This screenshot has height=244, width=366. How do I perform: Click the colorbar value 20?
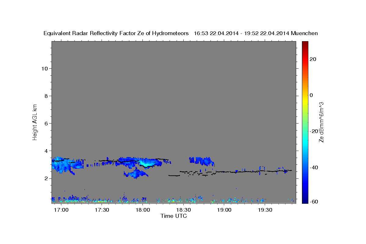click(x=313, y=59)
